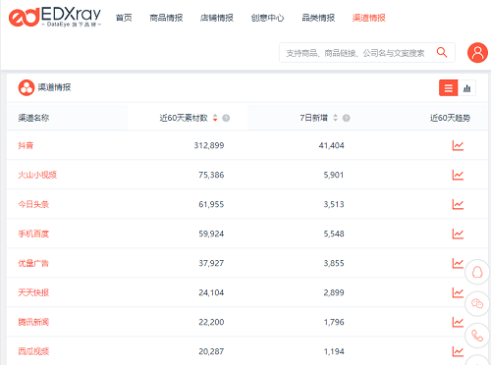Open the 天天快报 channel link
The image size is (491, 365).
click(x=33, y=292)
